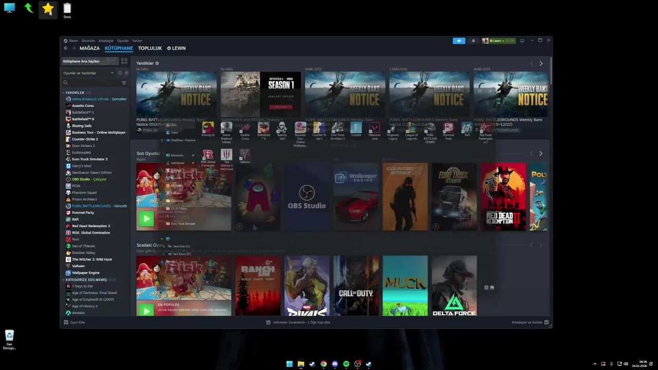Open Arkadaşlar ve Sohbet

pyautogui.click(x=527, y=322)
